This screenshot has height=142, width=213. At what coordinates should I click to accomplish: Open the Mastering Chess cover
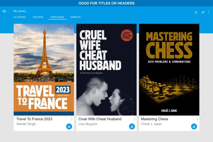[x=169, y=70]
